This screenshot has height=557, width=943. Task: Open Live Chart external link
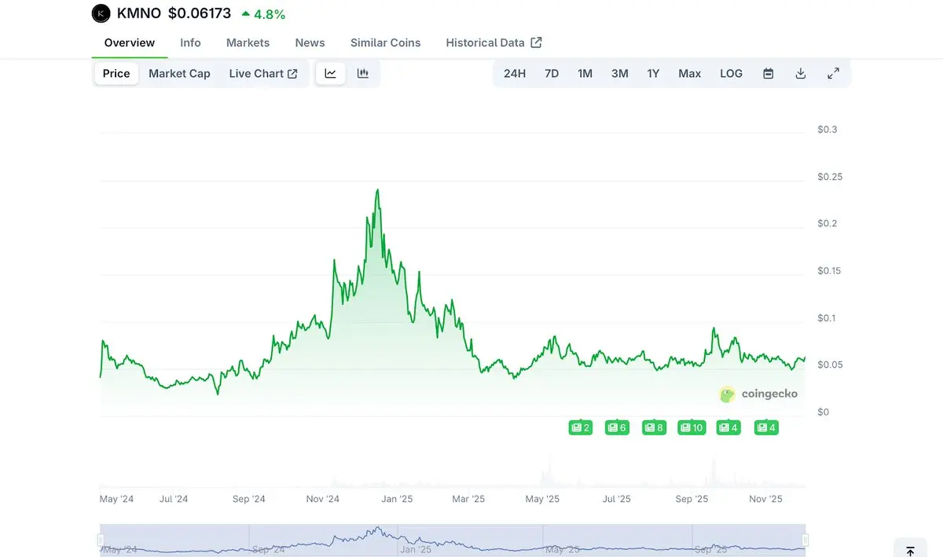tap(262, 74)
